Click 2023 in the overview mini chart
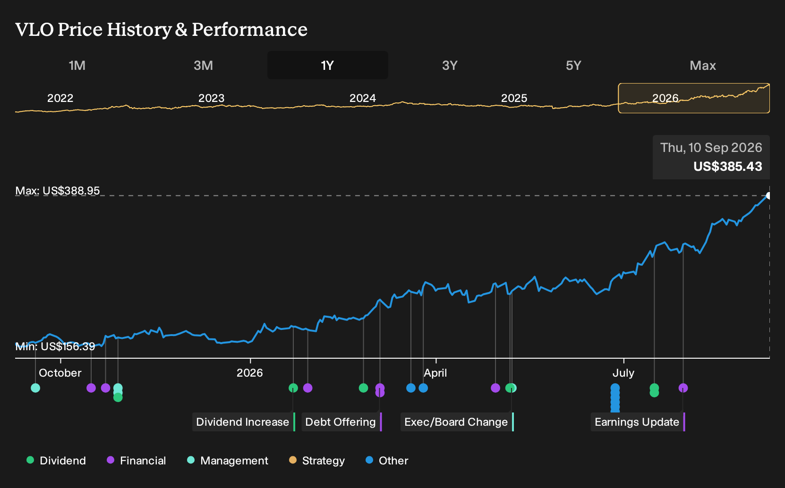Image resolution: width=785 pixels, height=488 pixels. click(211, 98)
